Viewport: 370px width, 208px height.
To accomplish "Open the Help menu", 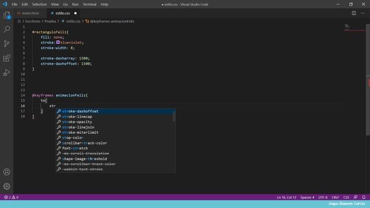I will (104, 4).
